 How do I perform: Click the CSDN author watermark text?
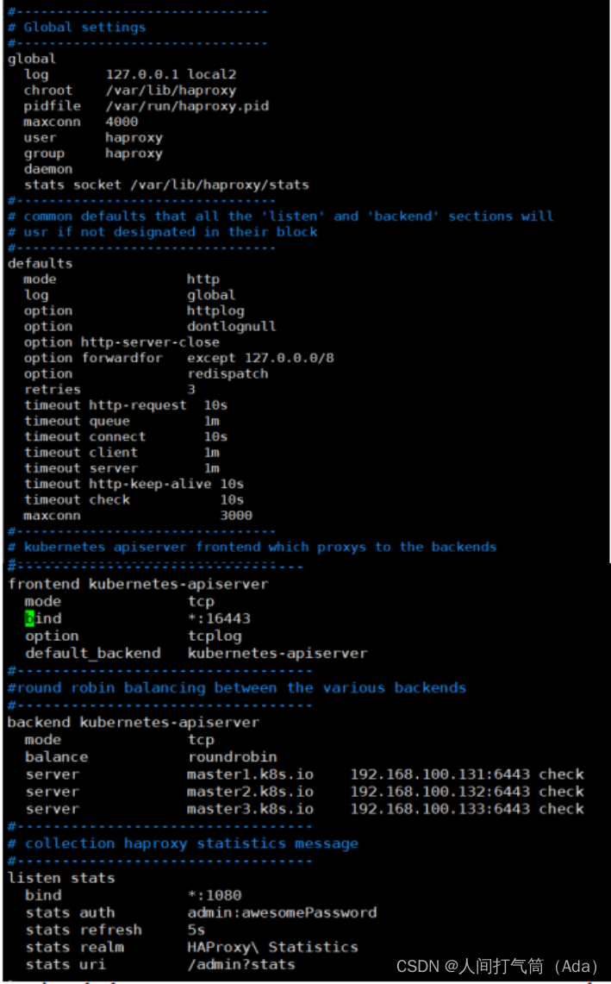tap(496, 967)
